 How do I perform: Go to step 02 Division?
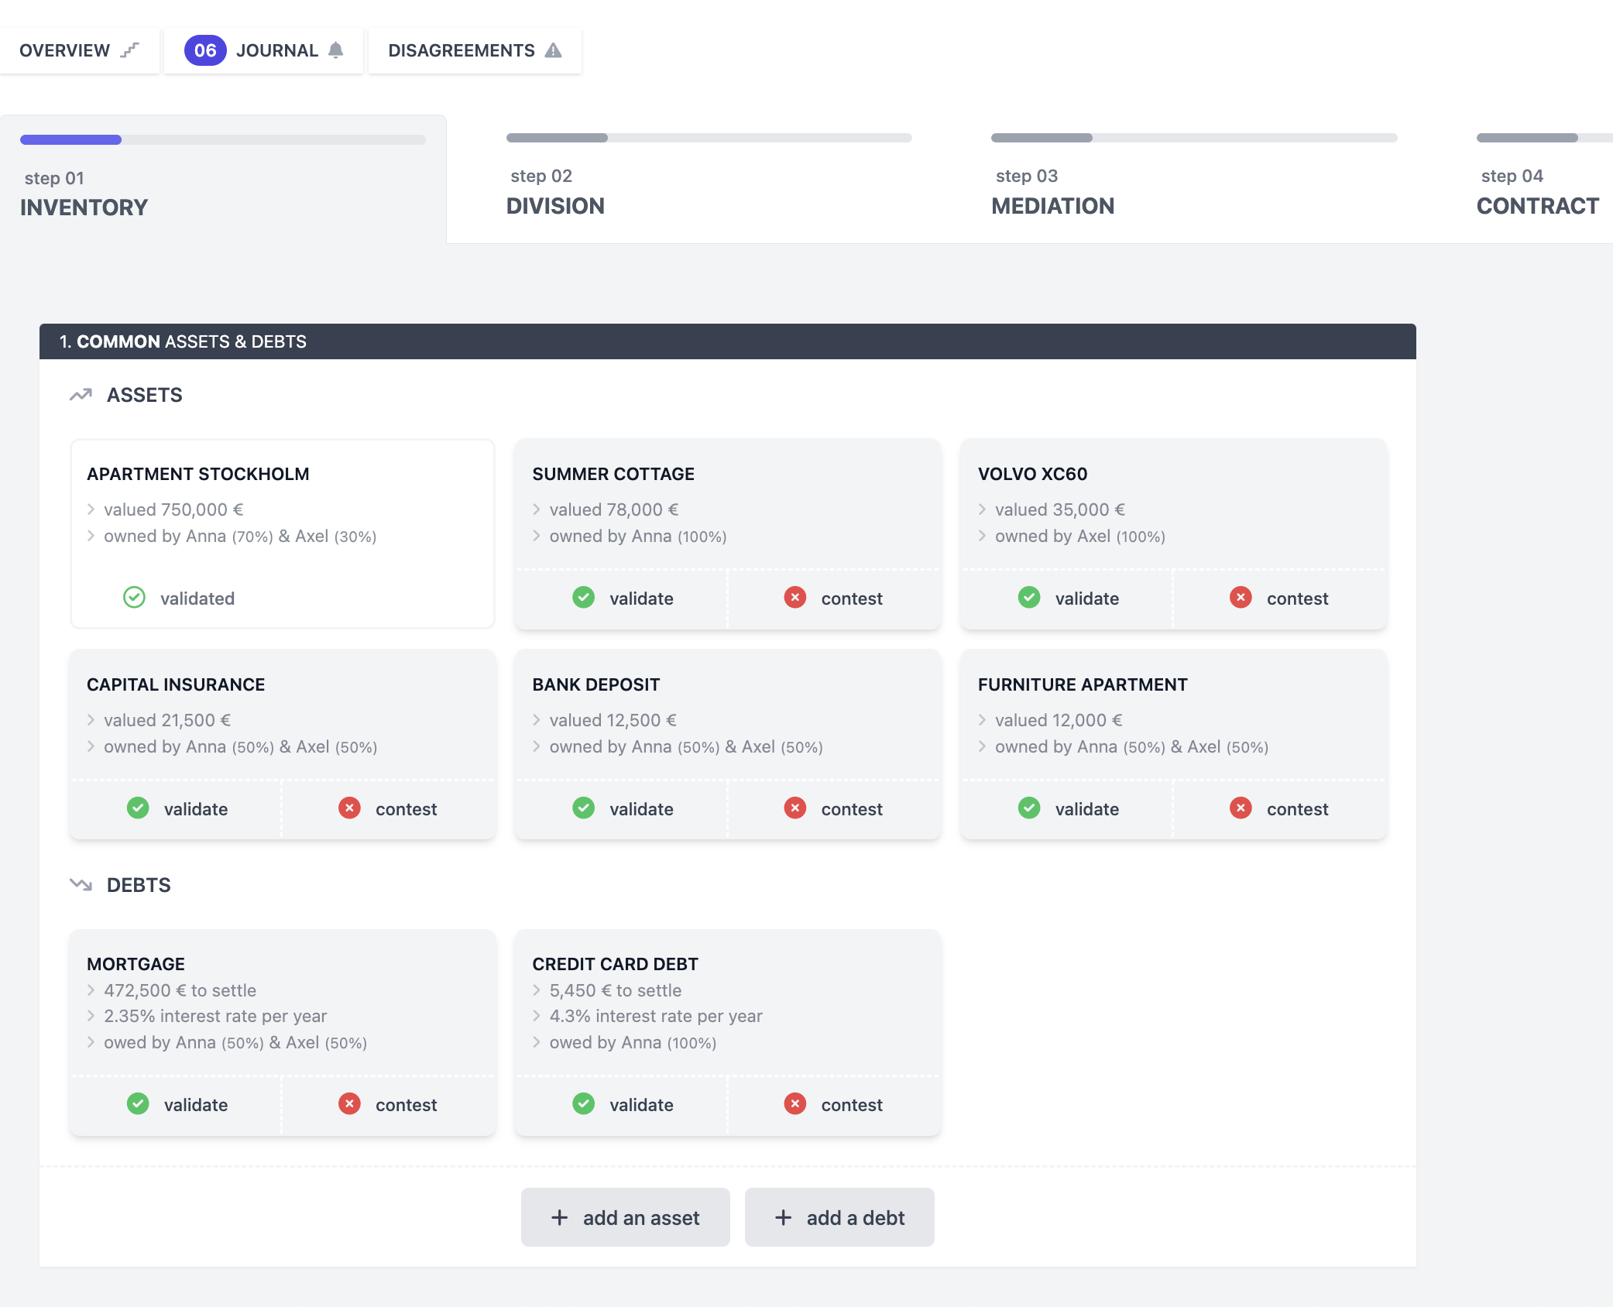click(x=709, y=178)
